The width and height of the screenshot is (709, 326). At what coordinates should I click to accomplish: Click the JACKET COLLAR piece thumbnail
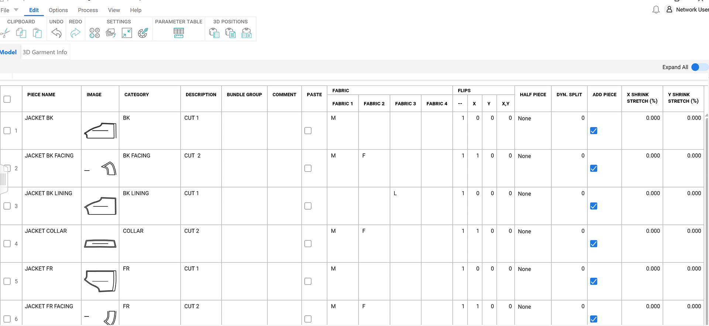coord(100,243)
